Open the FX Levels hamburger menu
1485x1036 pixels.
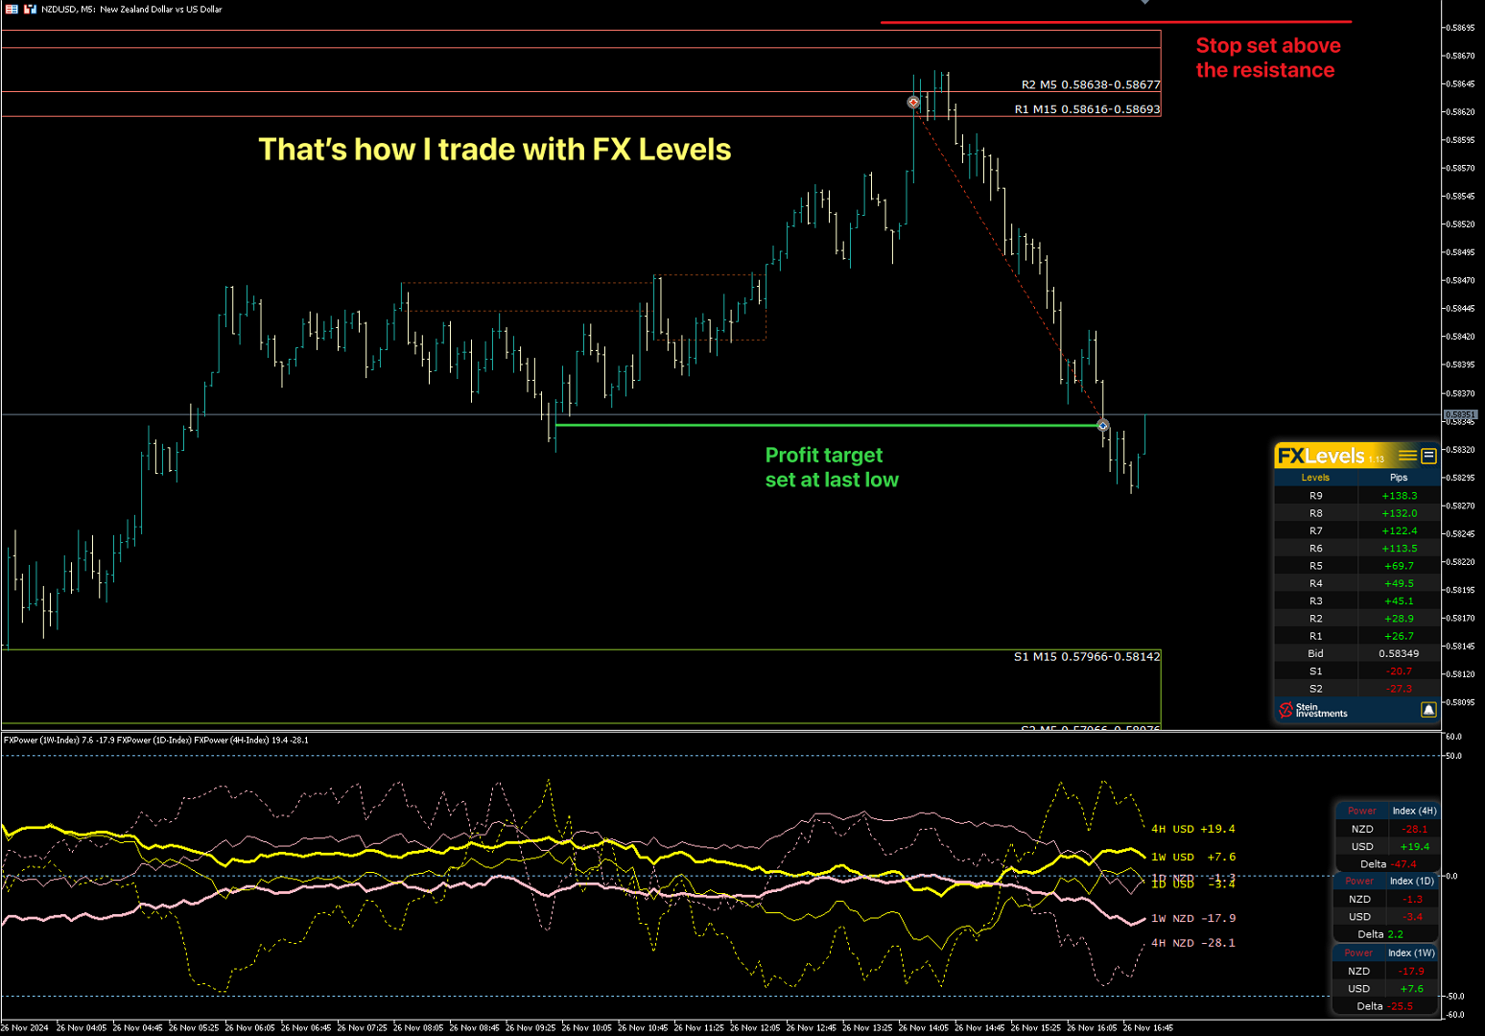point(1408,456)
